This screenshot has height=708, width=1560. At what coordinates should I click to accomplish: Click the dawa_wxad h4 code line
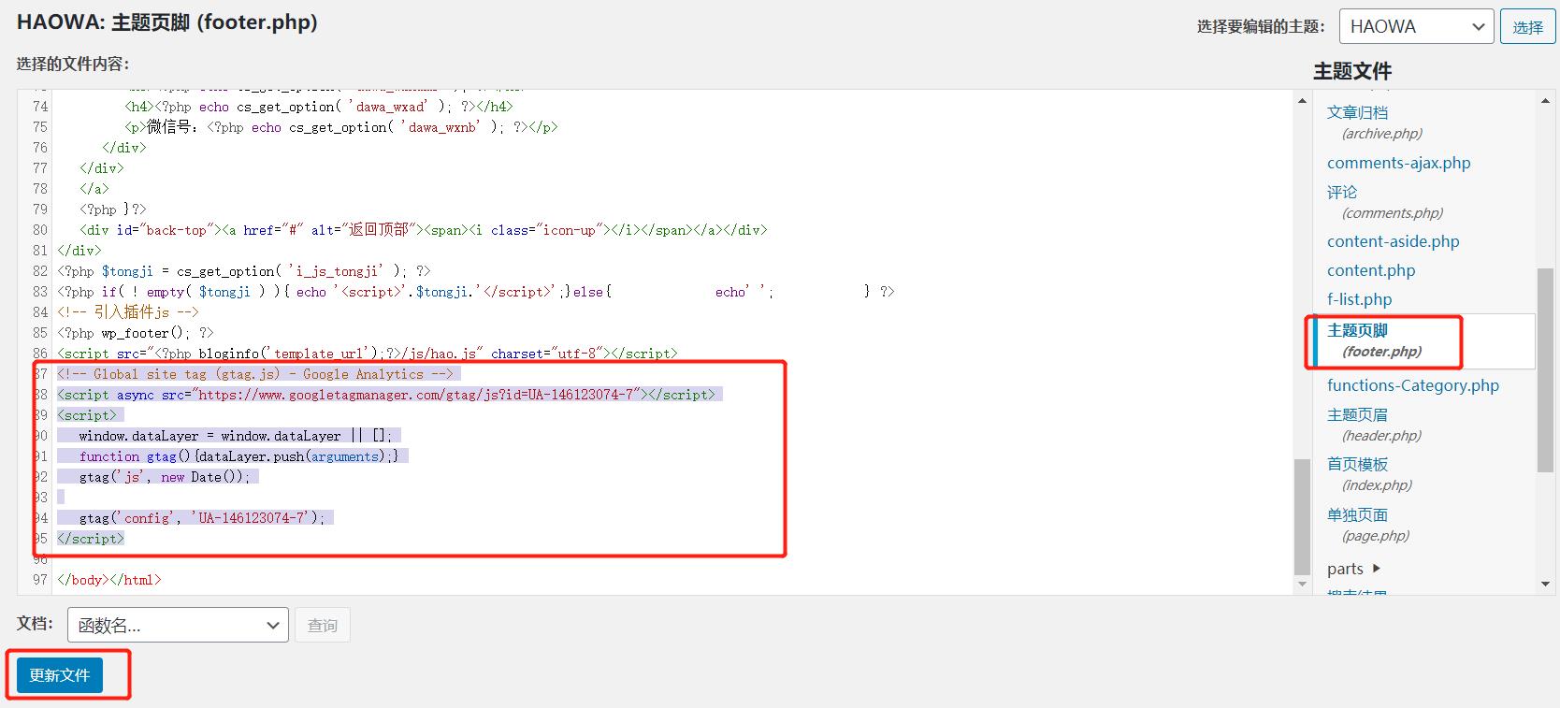coord(319,107)
